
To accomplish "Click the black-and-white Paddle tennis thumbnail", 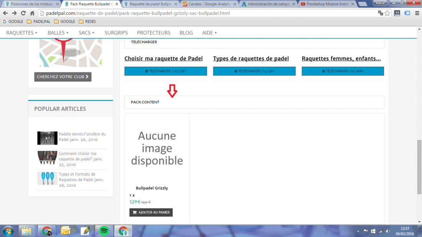I will pyautogui.click(x=47, y=138).
